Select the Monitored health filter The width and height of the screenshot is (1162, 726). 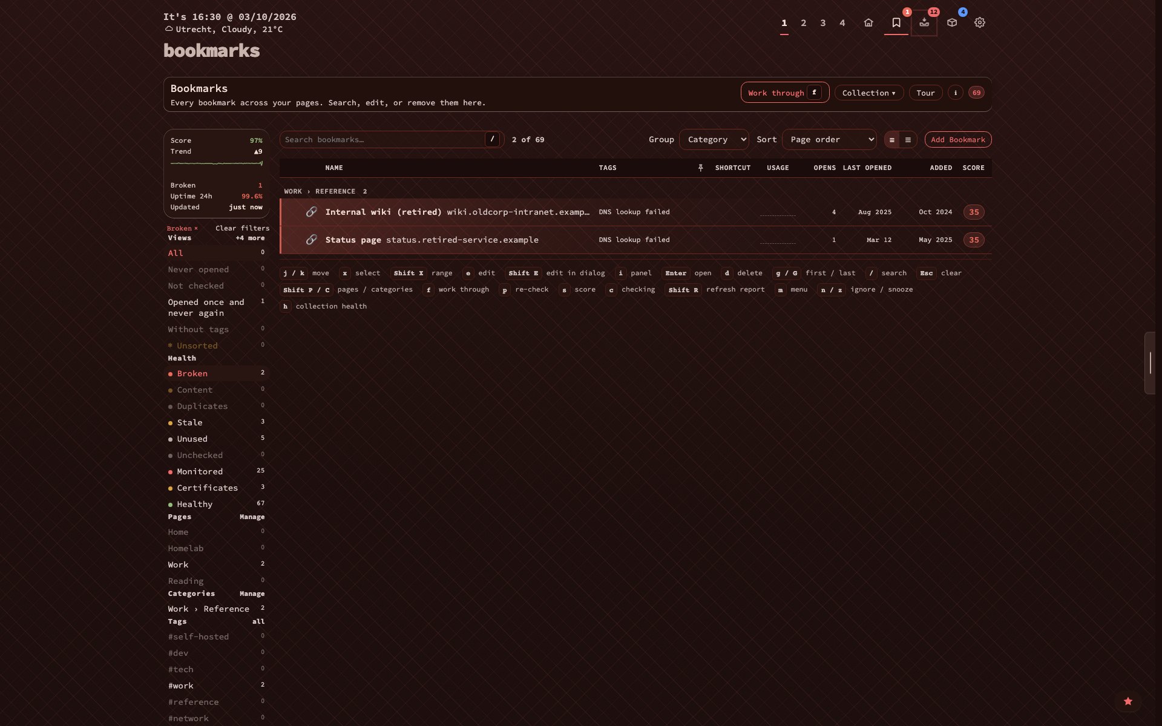(216, 471)
